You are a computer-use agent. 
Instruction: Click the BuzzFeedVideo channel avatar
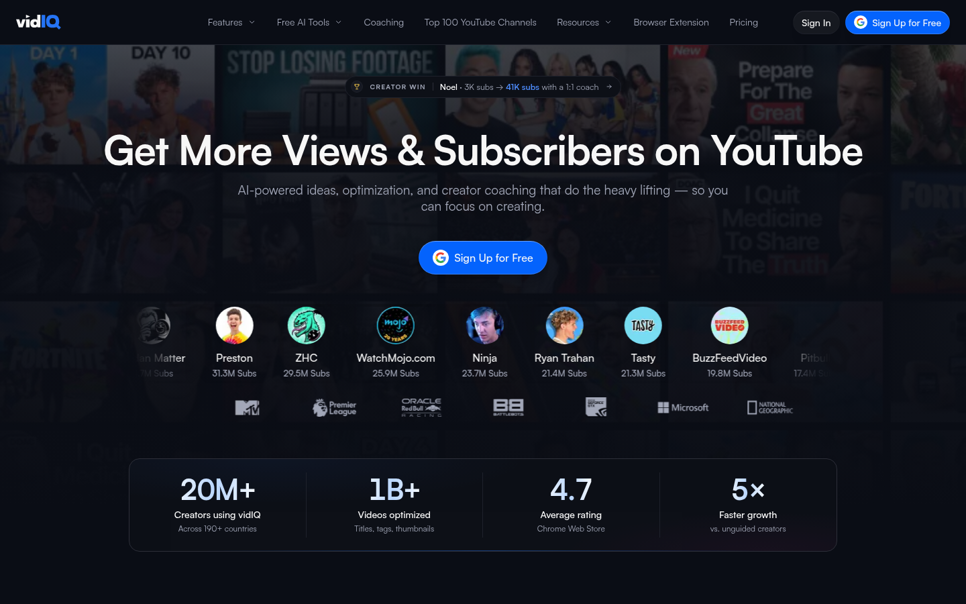tap(730, 325)
